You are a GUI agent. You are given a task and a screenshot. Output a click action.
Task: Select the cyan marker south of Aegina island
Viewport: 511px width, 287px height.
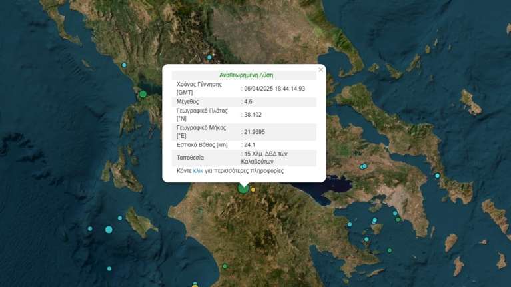tap(366, 239)
